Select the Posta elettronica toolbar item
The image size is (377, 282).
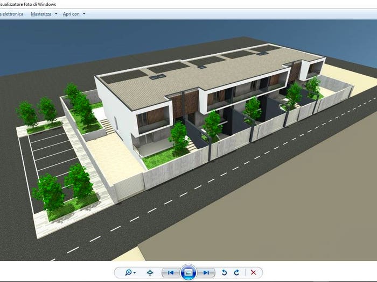11,14
